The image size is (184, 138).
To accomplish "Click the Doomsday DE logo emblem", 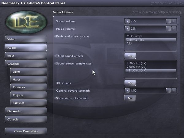I will (26, 22).
